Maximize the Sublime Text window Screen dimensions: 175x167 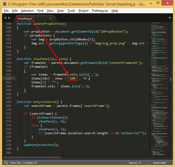point(158,3)
